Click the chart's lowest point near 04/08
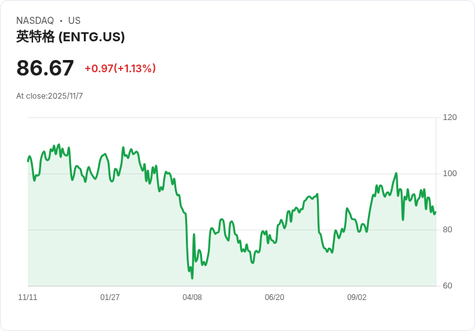This screenshot has height=331, width=475. coord(192,277)
